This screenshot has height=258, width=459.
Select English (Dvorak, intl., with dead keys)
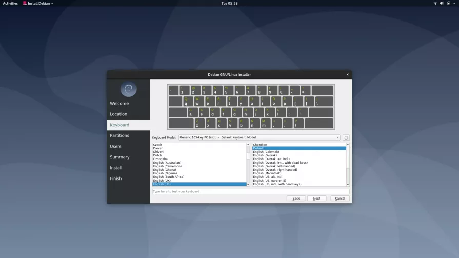[x=299, y=163]
